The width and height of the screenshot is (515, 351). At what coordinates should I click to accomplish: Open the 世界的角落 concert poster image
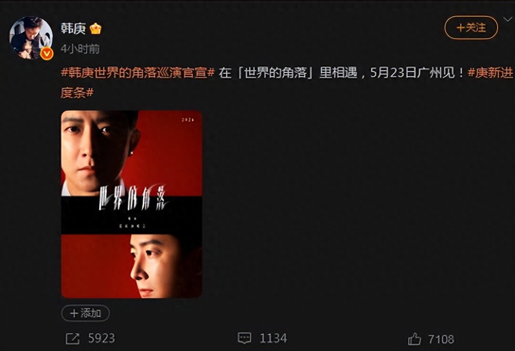click(x=132, y=204)
